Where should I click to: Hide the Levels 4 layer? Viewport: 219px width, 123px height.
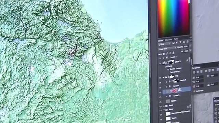[x=160, y=87]
